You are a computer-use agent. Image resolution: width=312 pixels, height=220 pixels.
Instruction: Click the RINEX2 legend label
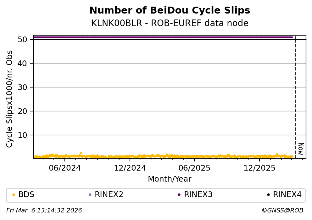tap(109, 195)
